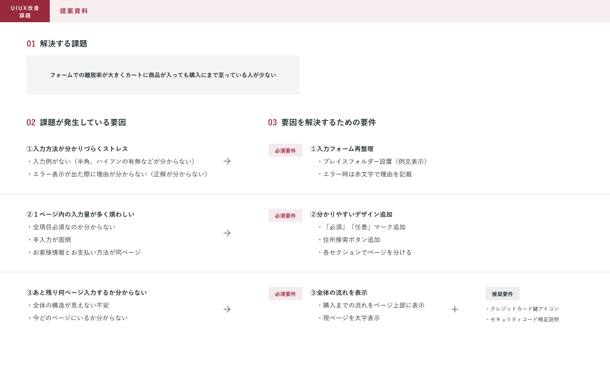Click the arrow beside 手入力が面倒

coord(227,233)
